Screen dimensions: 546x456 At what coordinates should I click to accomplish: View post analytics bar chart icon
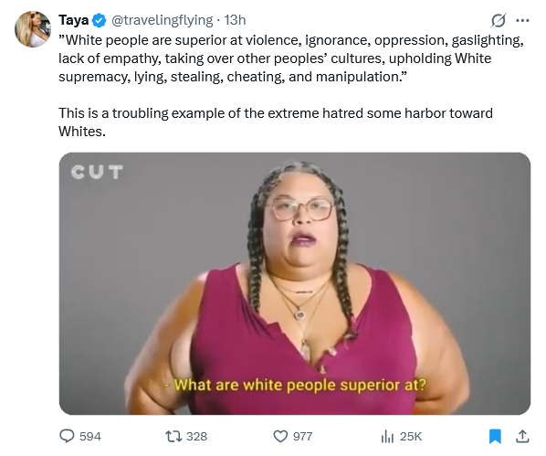pyautogui.click(x=387, y=436)
